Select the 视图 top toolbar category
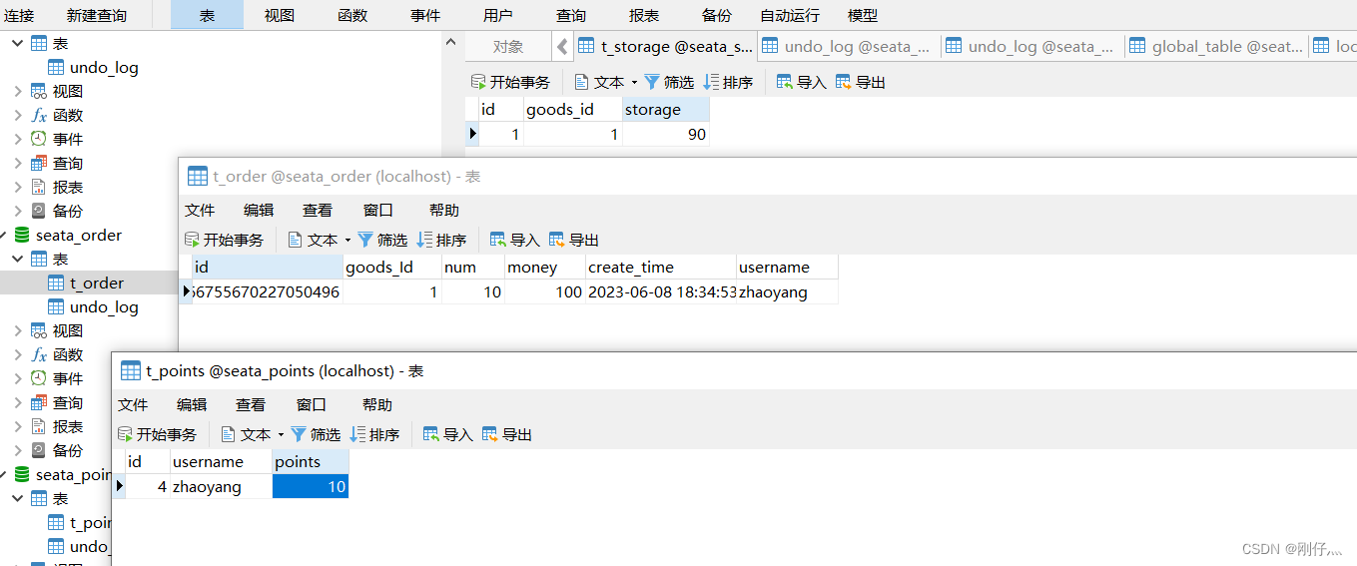The width and height of the screenshot is (1357, 566). click(280, 15)
